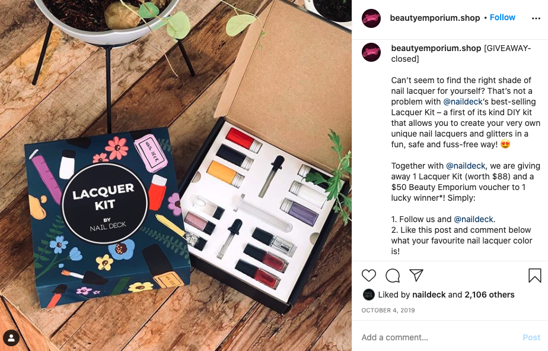Open beautyemporium.shop username in the caption
The image size is (548, 351).
click(x=436, y=48)
